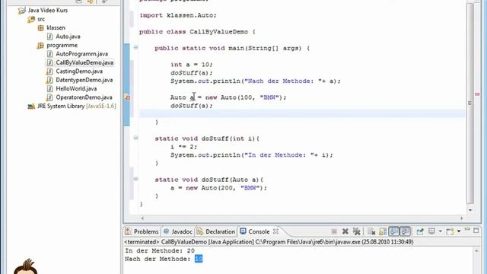Viewport: 487px width, 274px height.
Task: Click the editor horizontal scroll right arrow
Action: [462, 218]
